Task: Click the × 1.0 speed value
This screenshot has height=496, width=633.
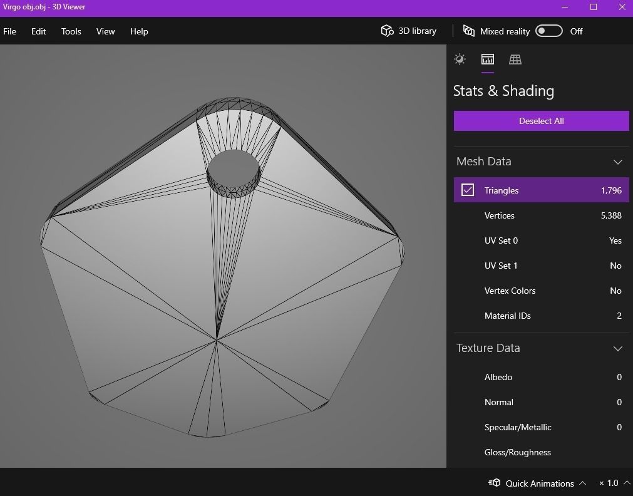Action: 609,483
